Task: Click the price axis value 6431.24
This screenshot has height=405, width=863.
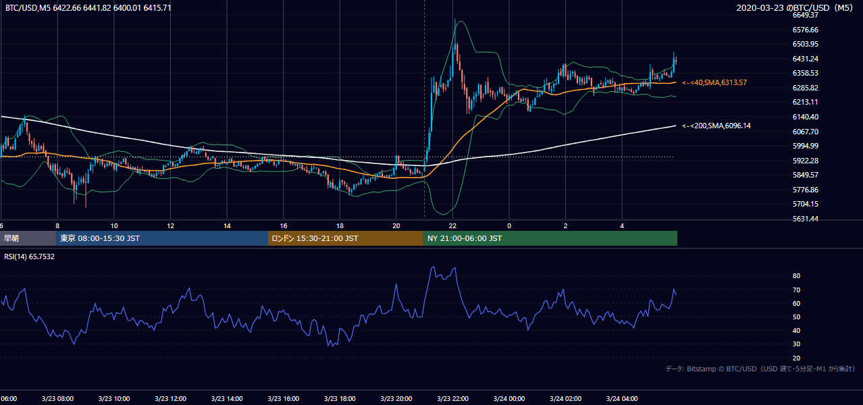Action: point(806,59)
